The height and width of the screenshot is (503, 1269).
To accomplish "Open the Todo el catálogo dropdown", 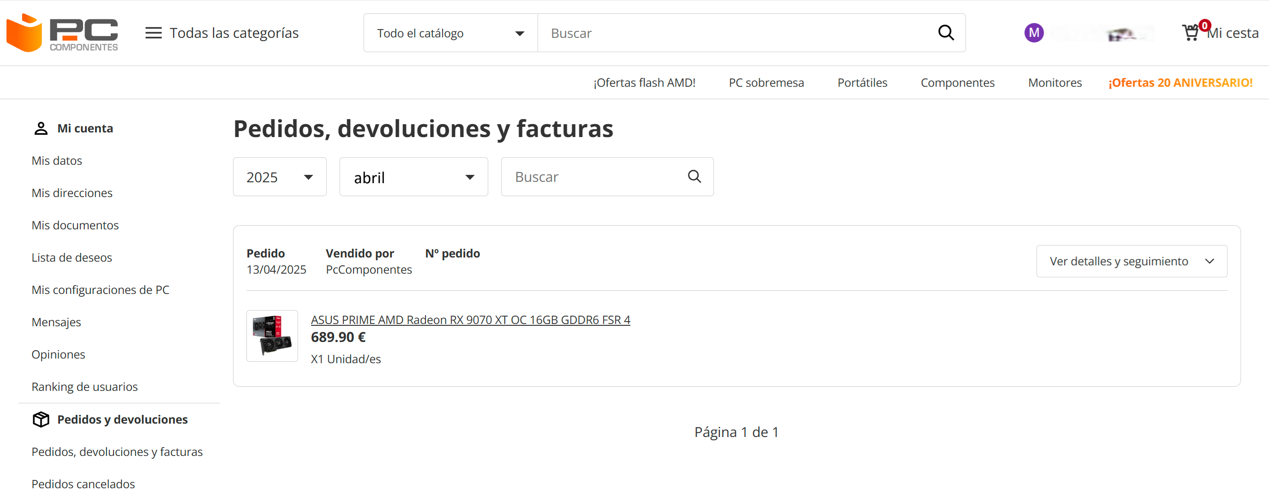I will click(x=450, y=33).
